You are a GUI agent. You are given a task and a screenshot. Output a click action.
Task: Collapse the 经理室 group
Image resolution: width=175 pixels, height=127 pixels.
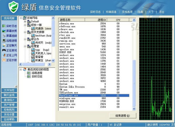pyautogui.click(x=25, y=46)
